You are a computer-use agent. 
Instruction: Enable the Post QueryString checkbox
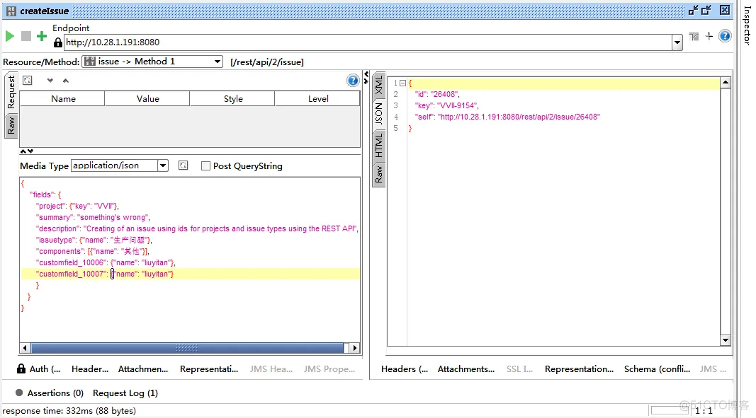(x=206, y=166)
